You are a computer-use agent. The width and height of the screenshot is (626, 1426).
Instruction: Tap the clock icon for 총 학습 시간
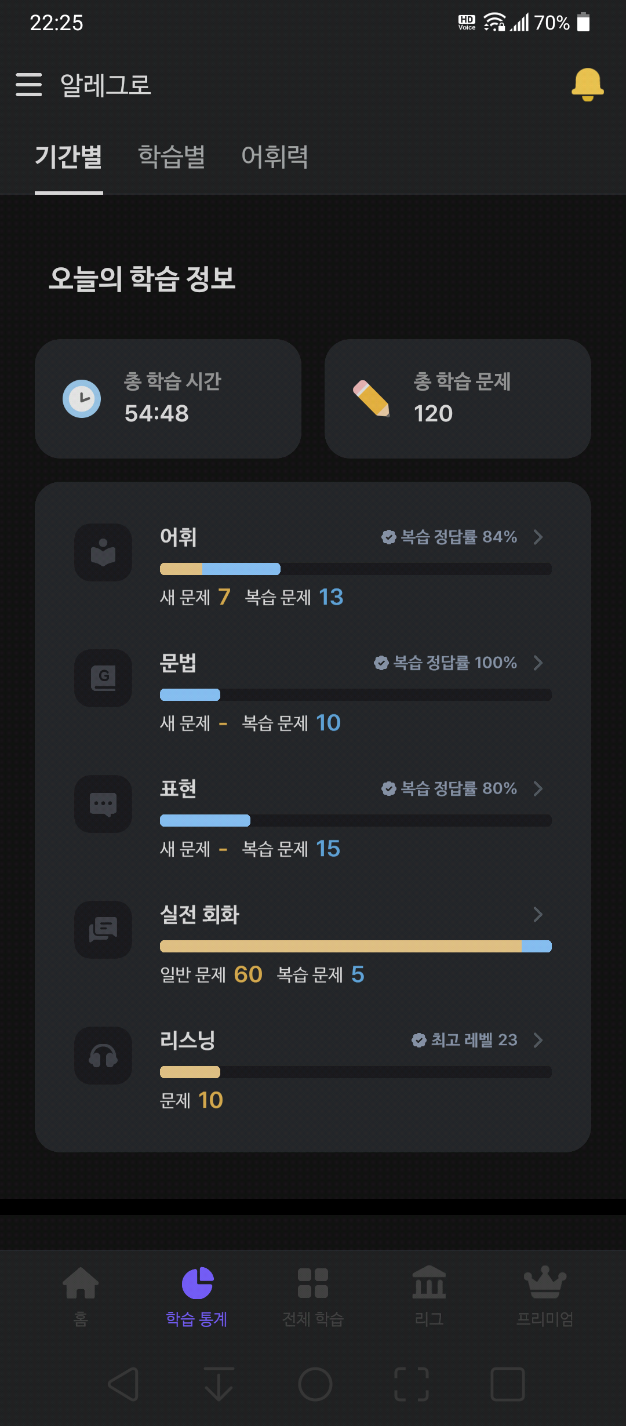click(82, 399)
